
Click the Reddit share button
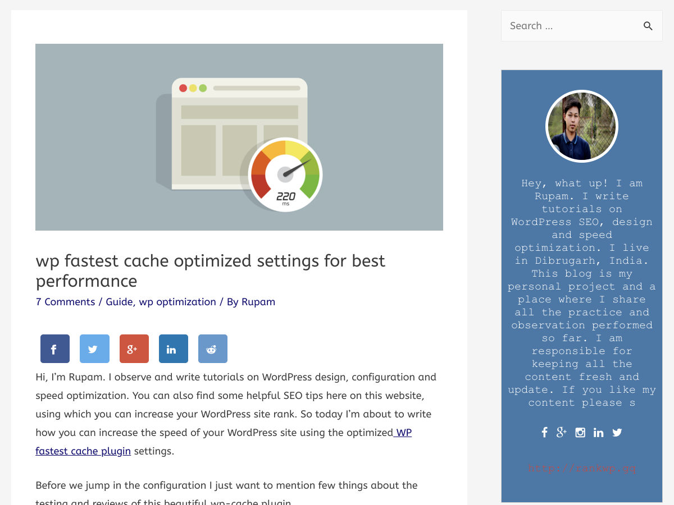pos(212,349)
